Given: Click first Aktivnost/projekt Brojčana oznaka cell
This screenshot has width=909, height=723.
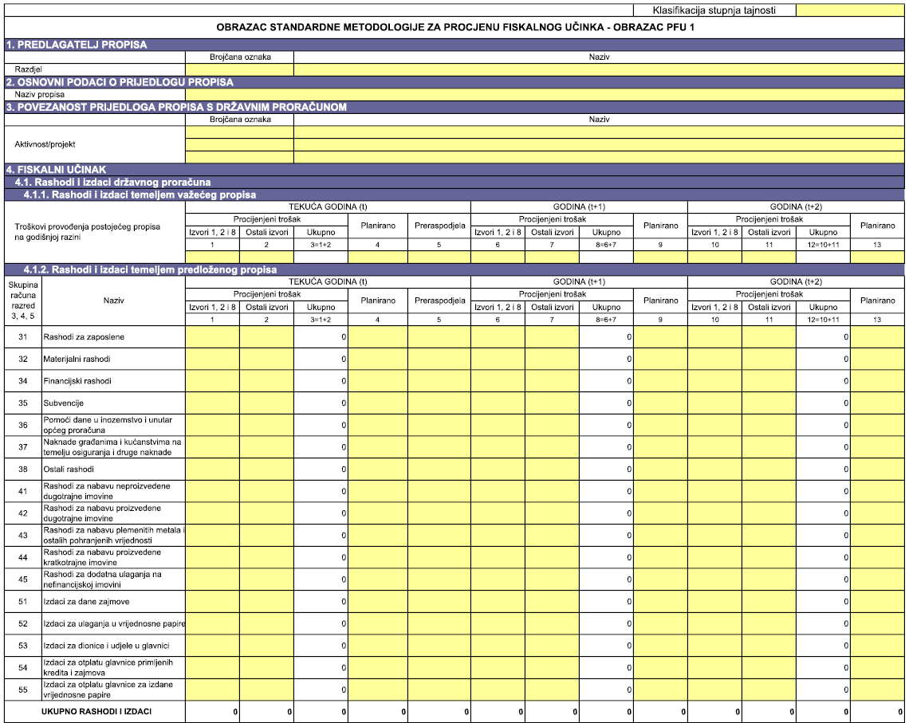Looking at the screenshot, I should pos(239,132).
